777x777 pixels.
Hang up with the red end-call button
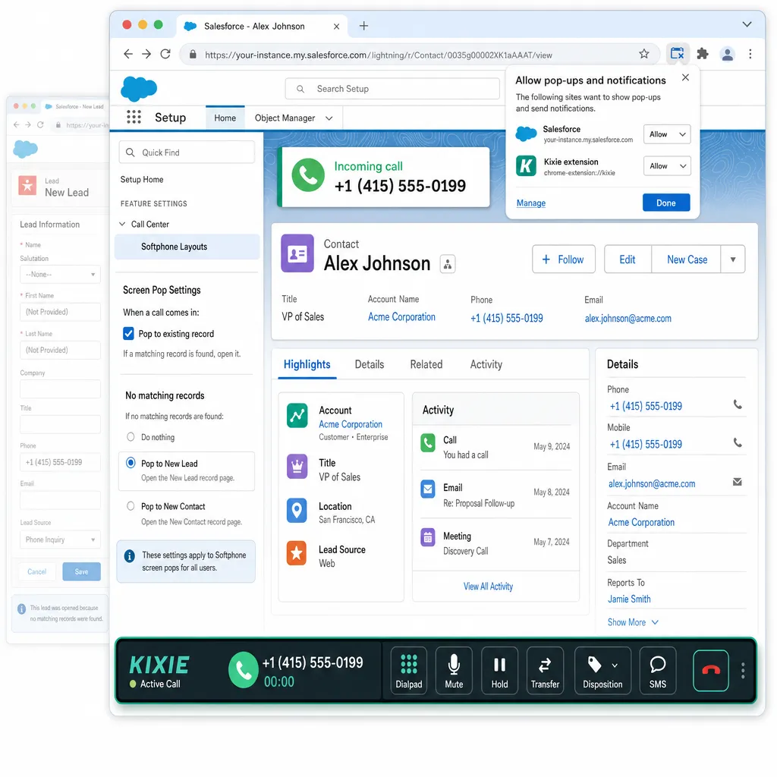tap(710, 671)
